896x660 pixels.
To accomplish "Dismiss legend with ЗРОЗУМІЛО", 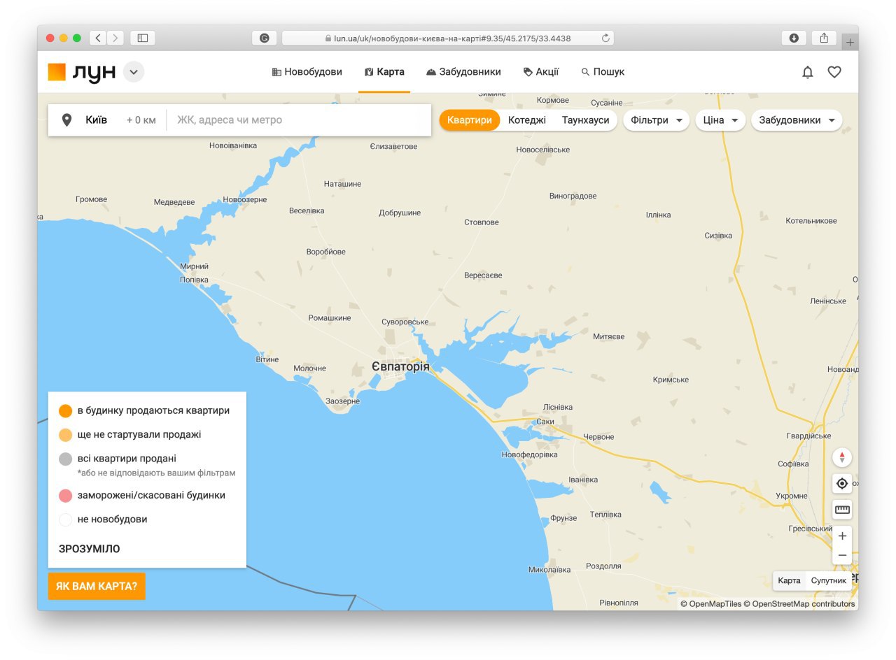I will (90, 549).
